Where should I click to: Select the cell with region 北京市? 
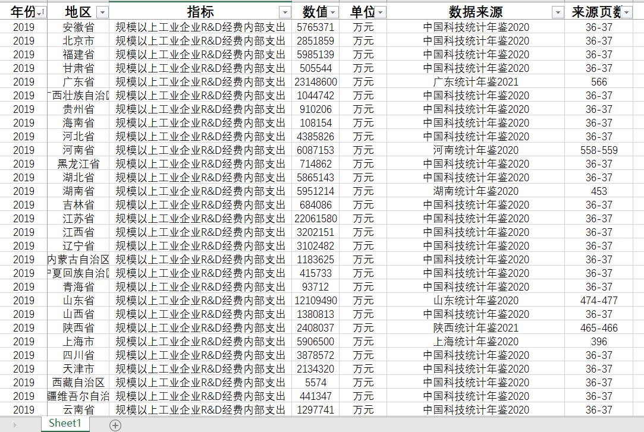pyautogui.click(x=78, y=41)
